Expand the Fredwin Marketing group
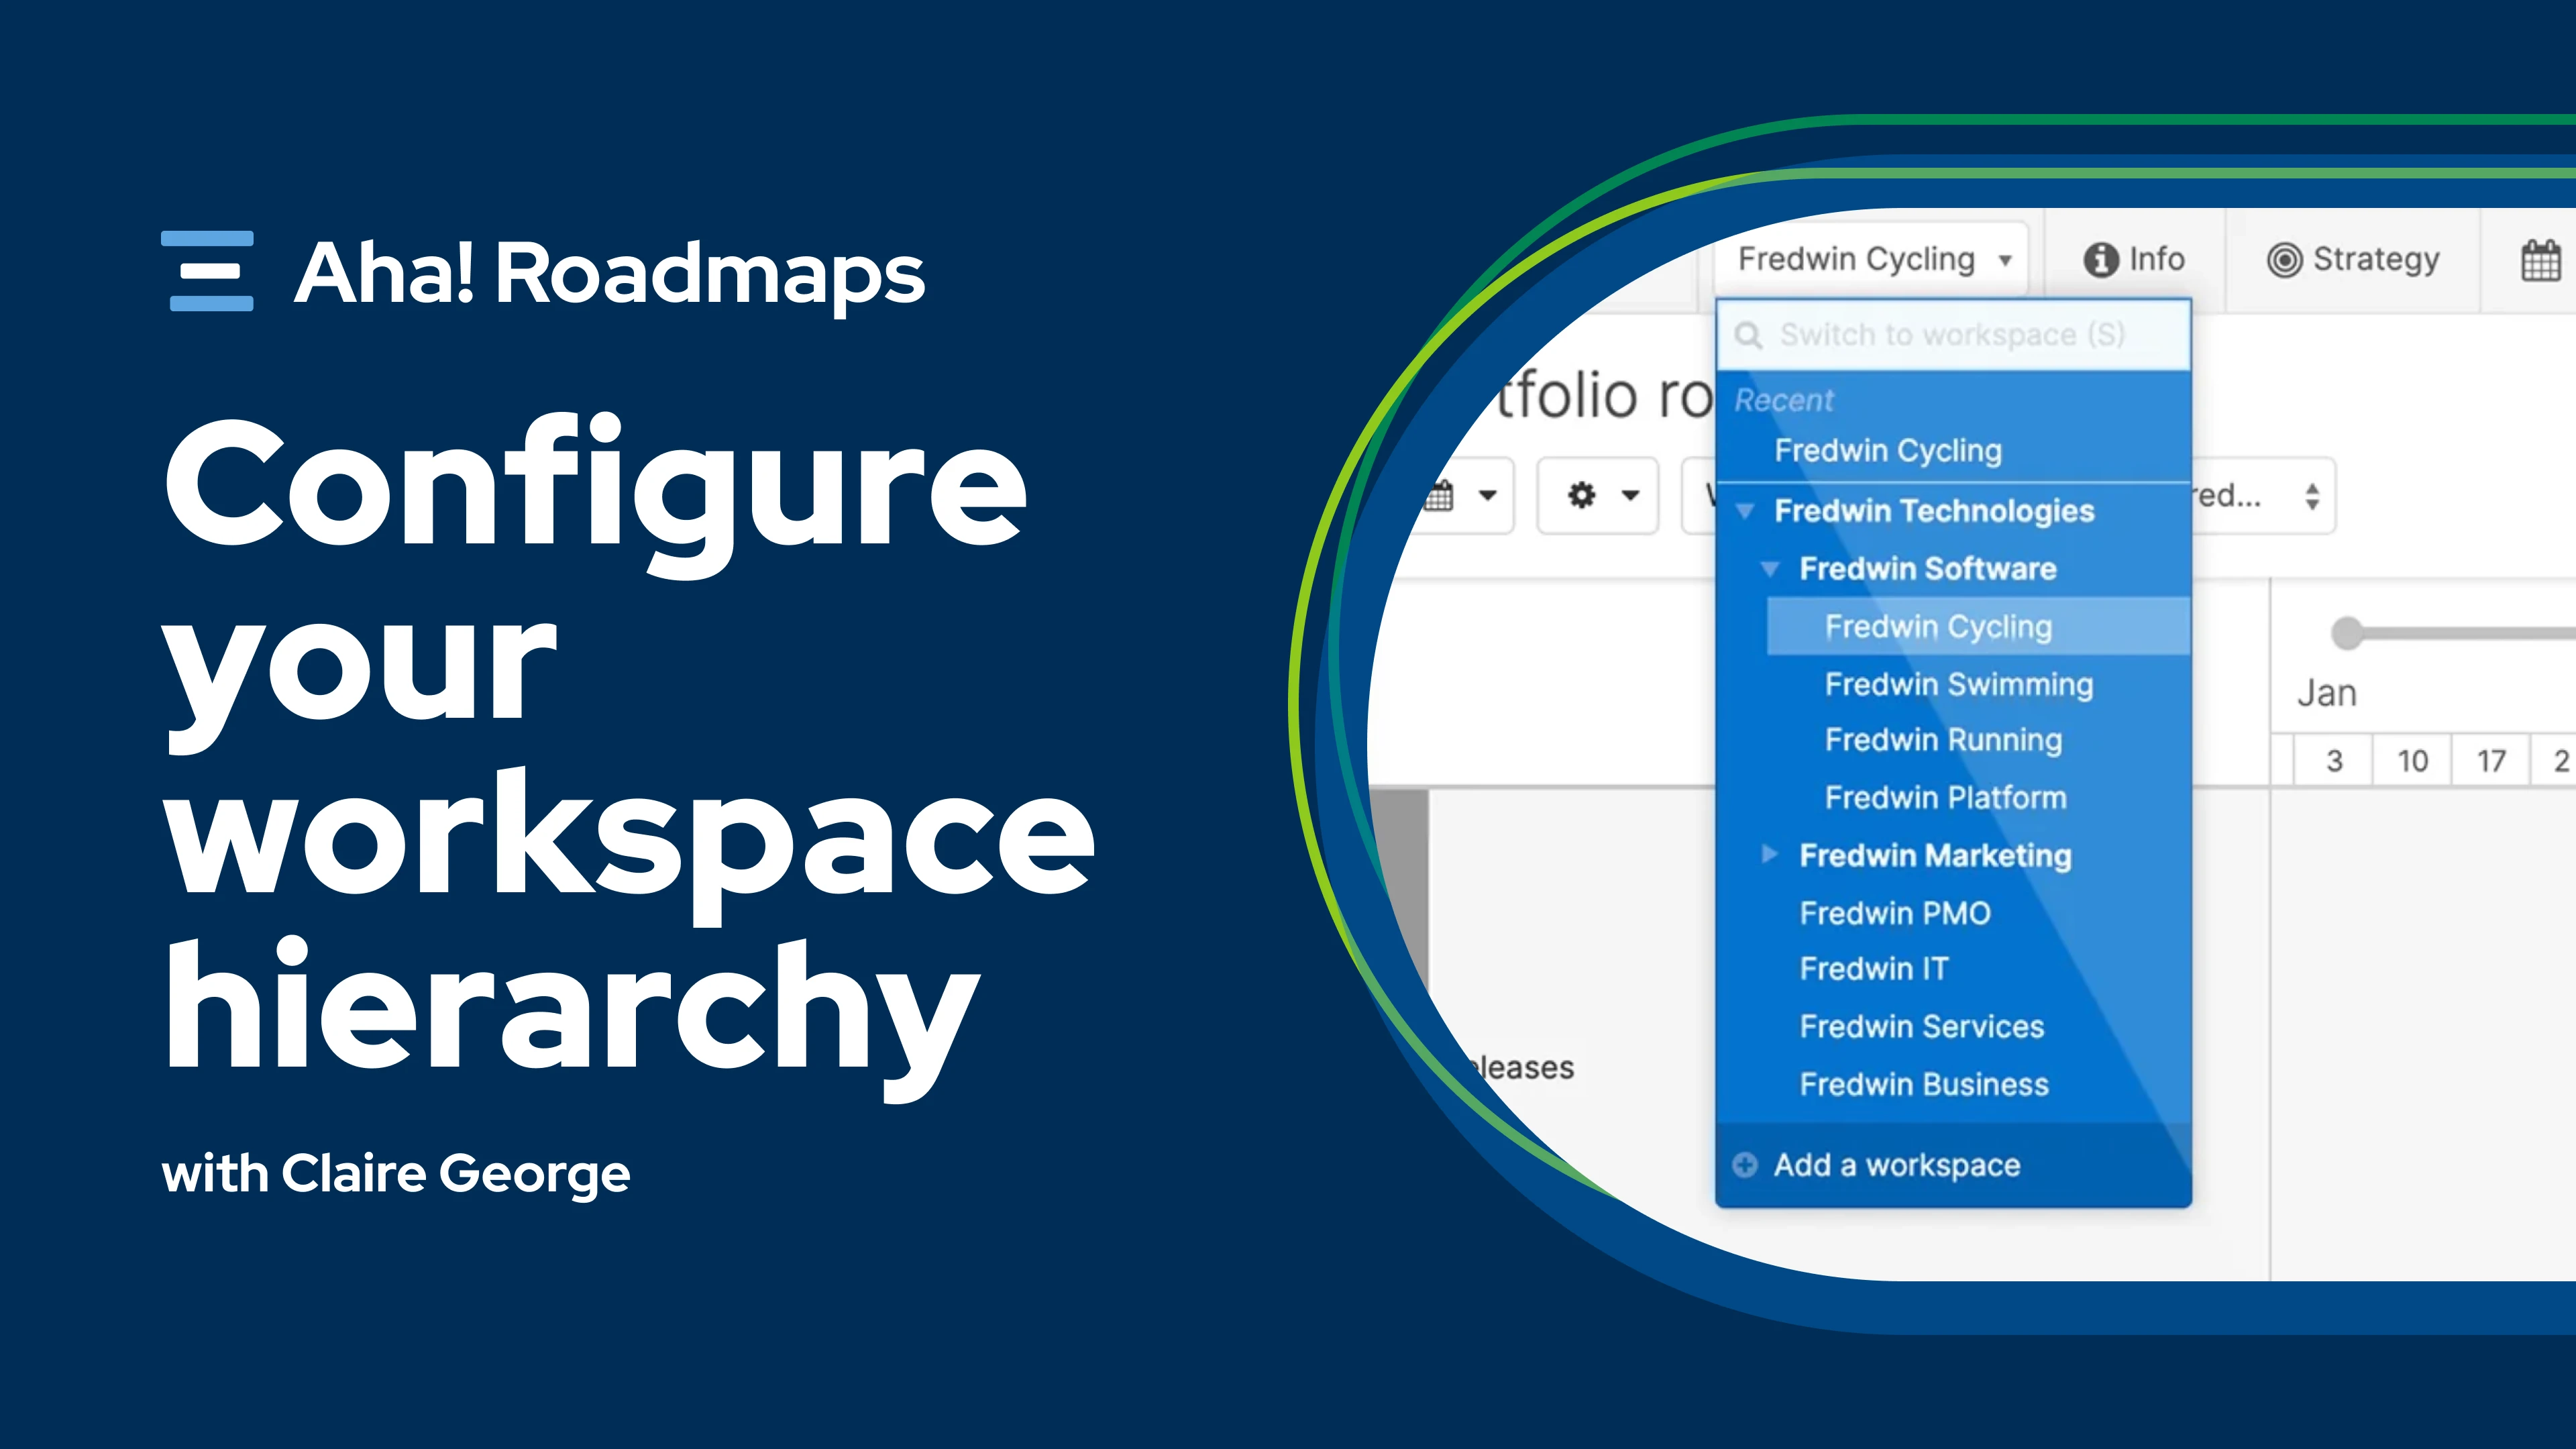Screen dimensions: 2576x1449 (1770, 854)
